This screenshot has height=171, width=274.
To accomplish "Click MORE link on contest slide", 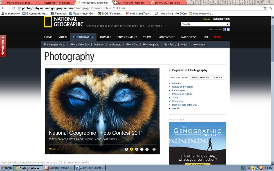I will click(x=54, y=149).
